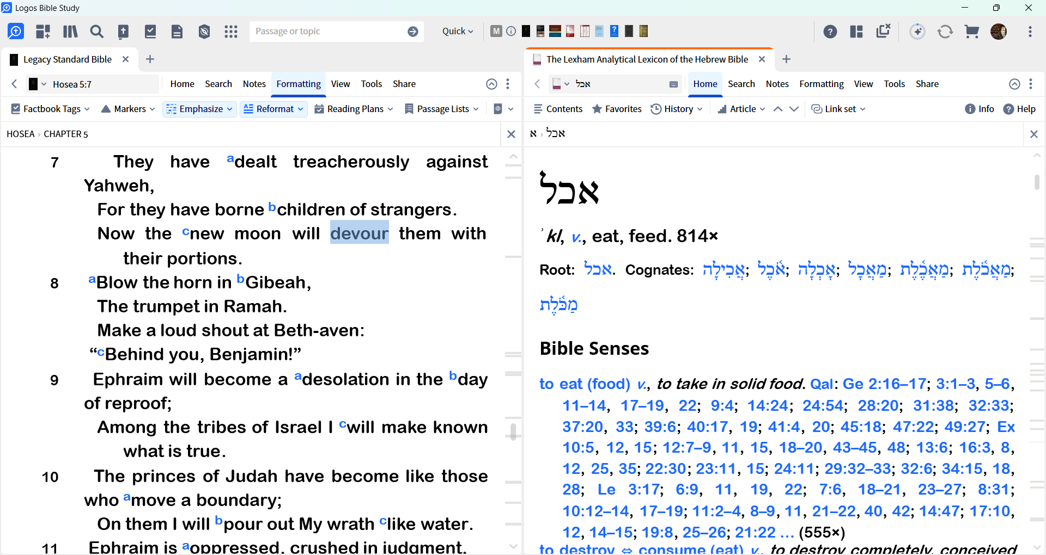Expand Link set dropdown
Image resolution: width=1046 pixels, height=555 pixels.
point(838,109)
